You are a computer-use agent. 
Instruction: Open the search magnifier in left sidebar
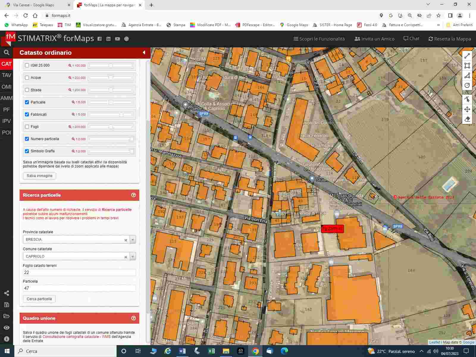coord(7,53)
